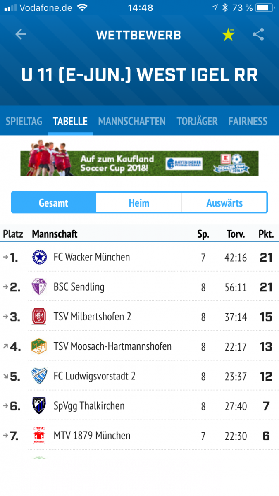Switch table to Heim results

(x=139, y=203)
